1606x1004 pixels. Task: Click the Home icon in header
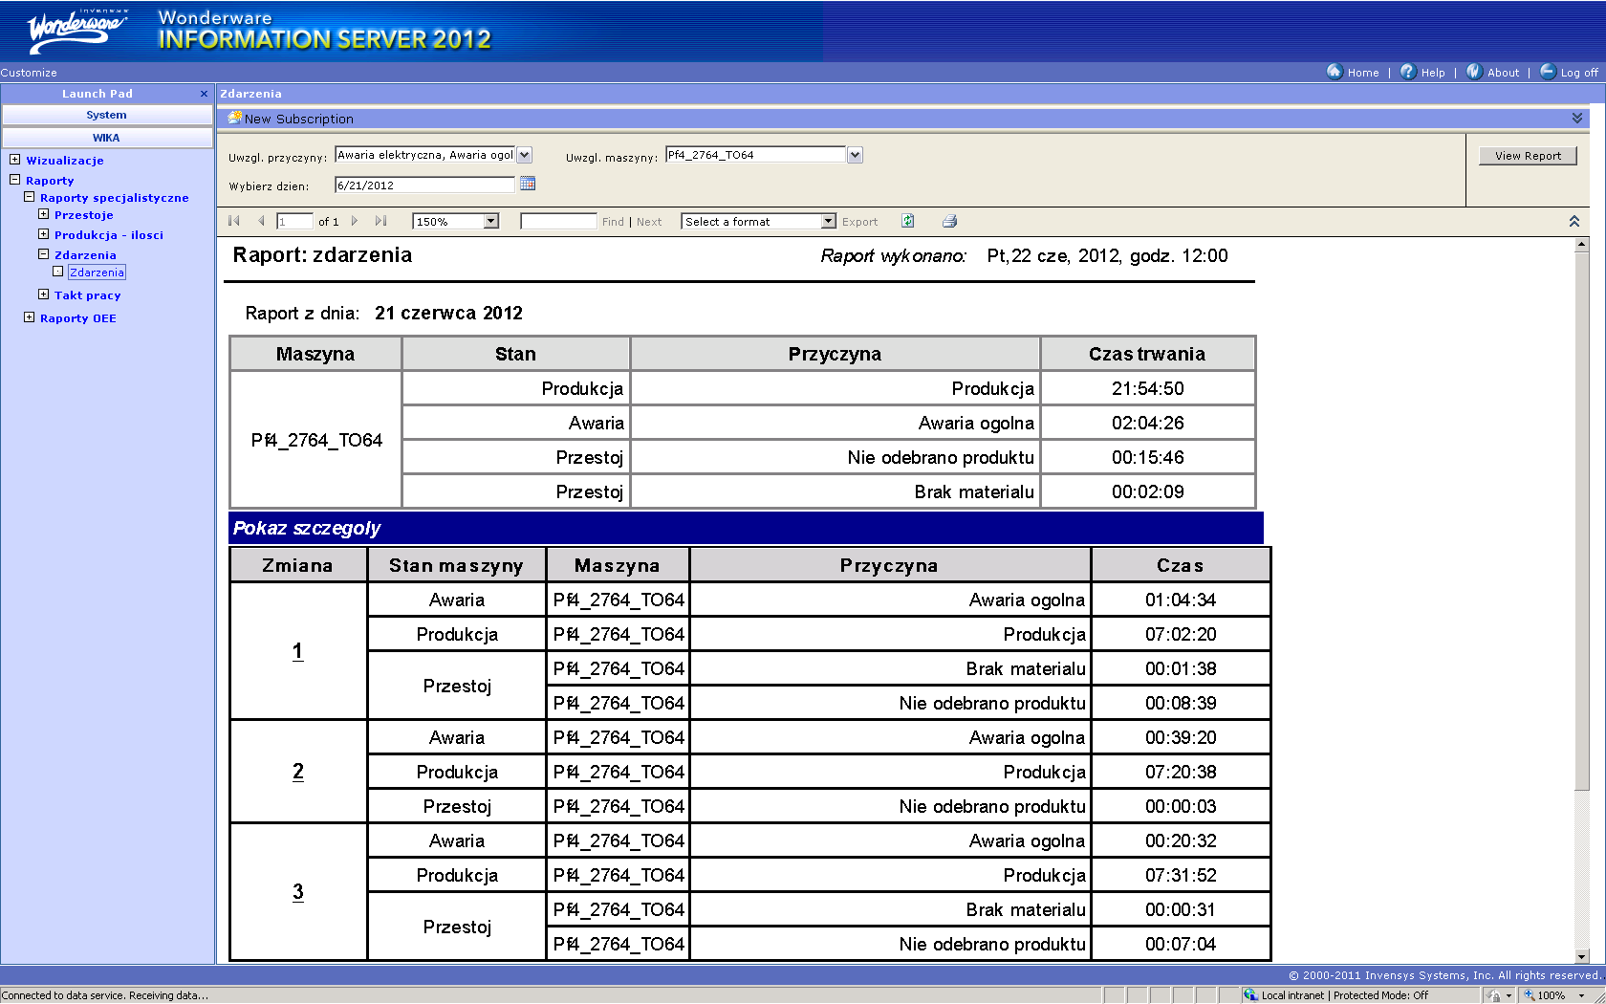pyautogui.click(x=1335, y=72)
